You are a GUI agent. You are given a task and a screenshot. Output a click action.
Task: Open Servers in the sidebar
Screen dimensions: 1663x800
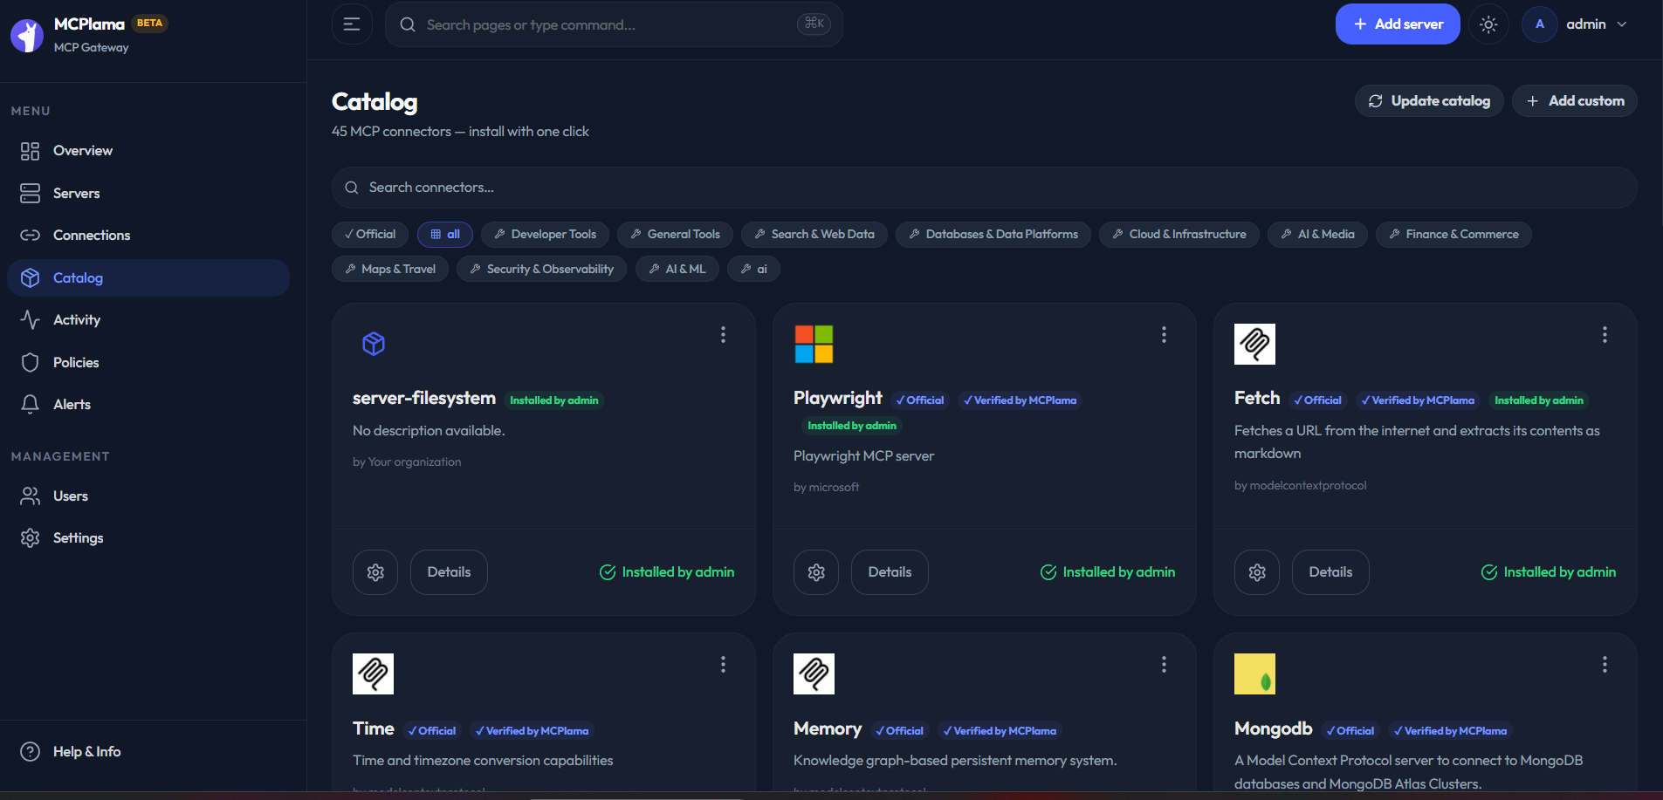(x=148, y=194)
